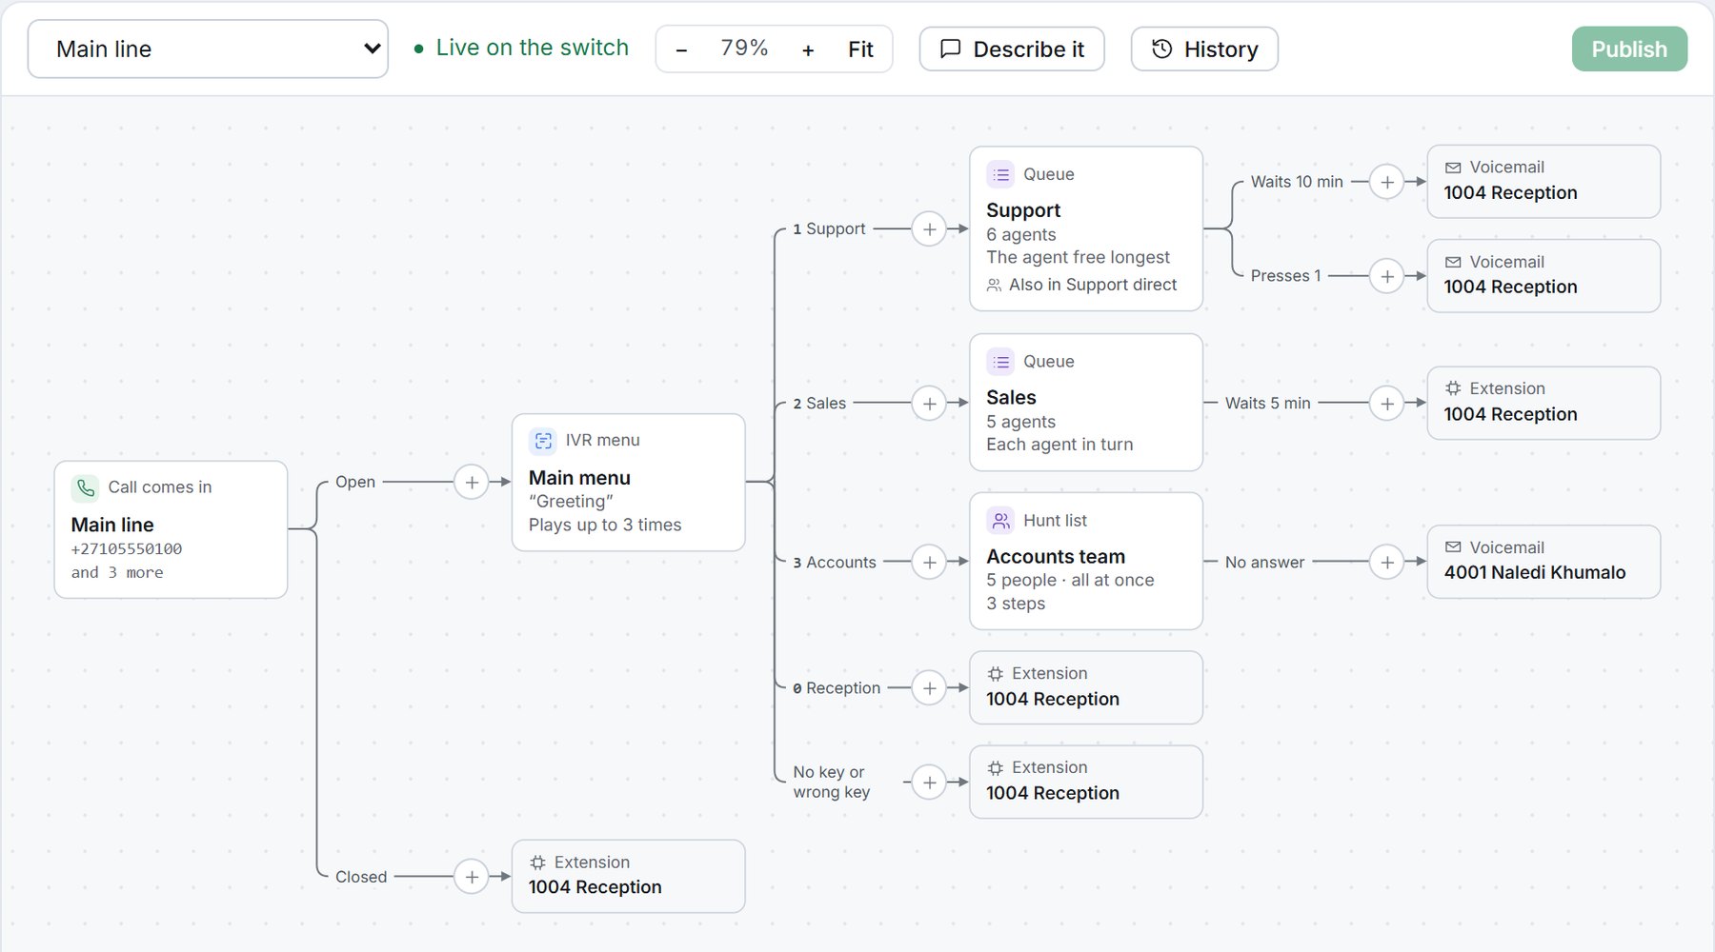Screen dimensions: 1715x952
Task: Click the zoom in plus button
Action: [x=808, y=50]
